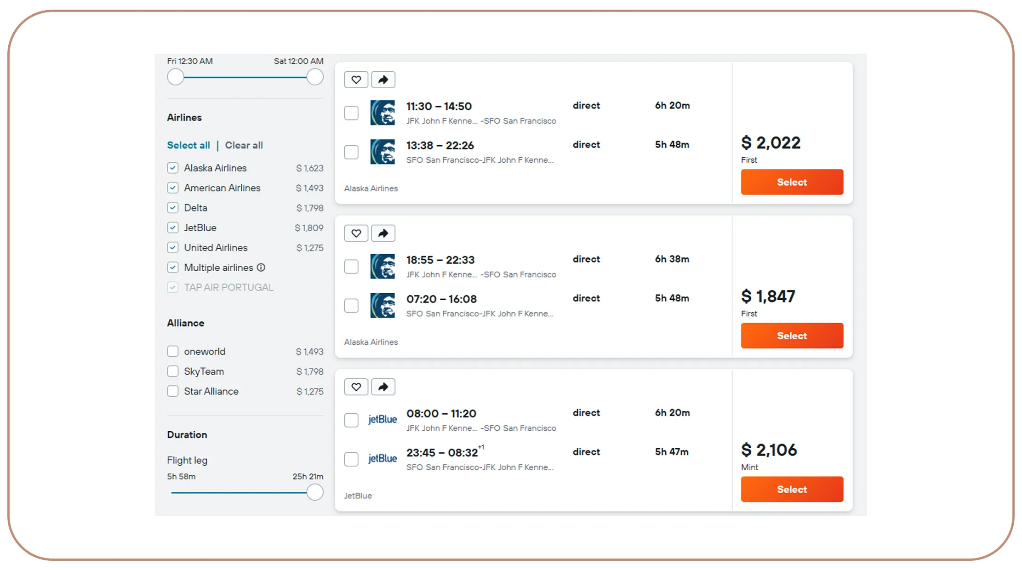The width and height of the screenshot is (1022, 570).
Task: Toggle the Delta airline checkbox
Action: click(172, 208)
